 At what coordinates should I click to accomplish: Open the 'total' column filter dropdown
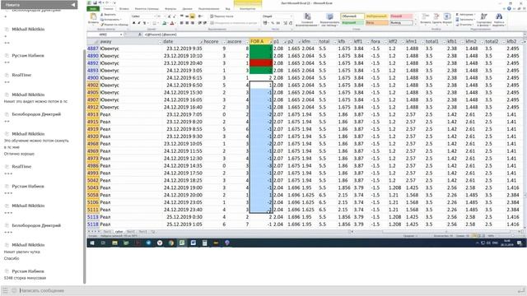(335, 42)
